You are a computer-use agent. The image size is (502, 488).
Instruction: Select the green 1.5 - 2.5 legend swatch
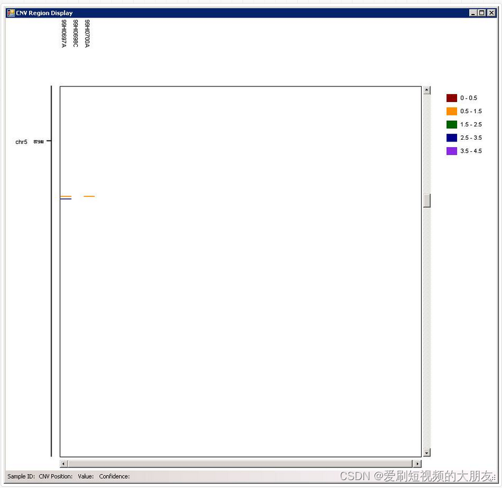(x=450, y=124)
